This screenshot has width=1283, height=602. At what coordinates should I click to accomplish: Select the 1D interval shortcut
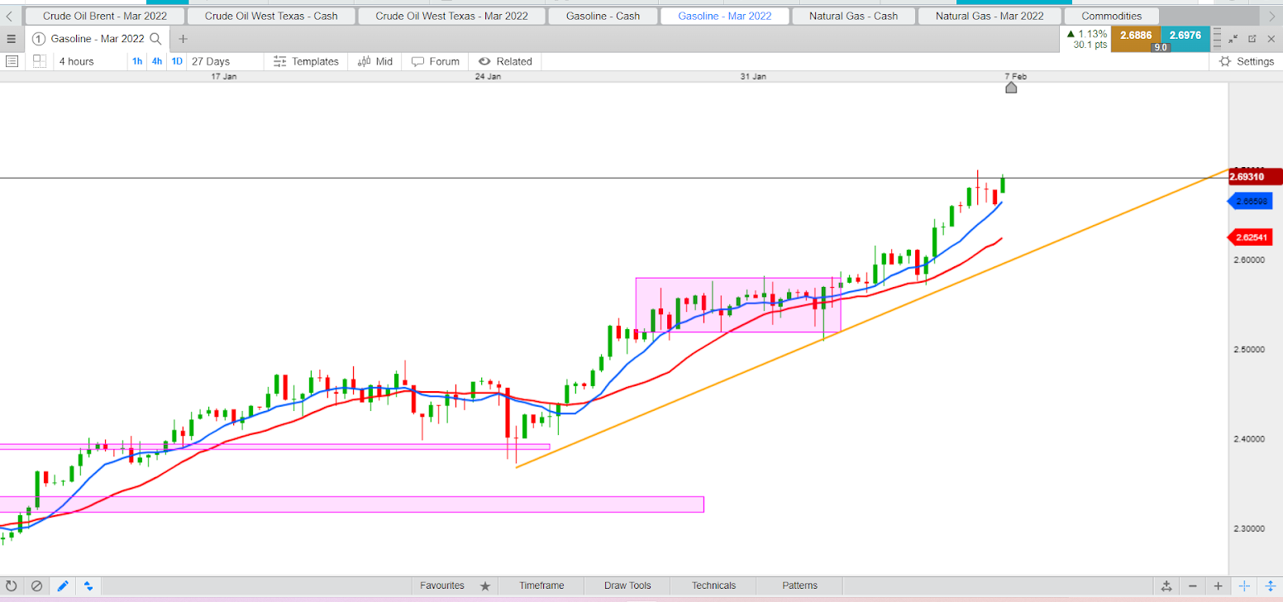[x=177, y=61]
